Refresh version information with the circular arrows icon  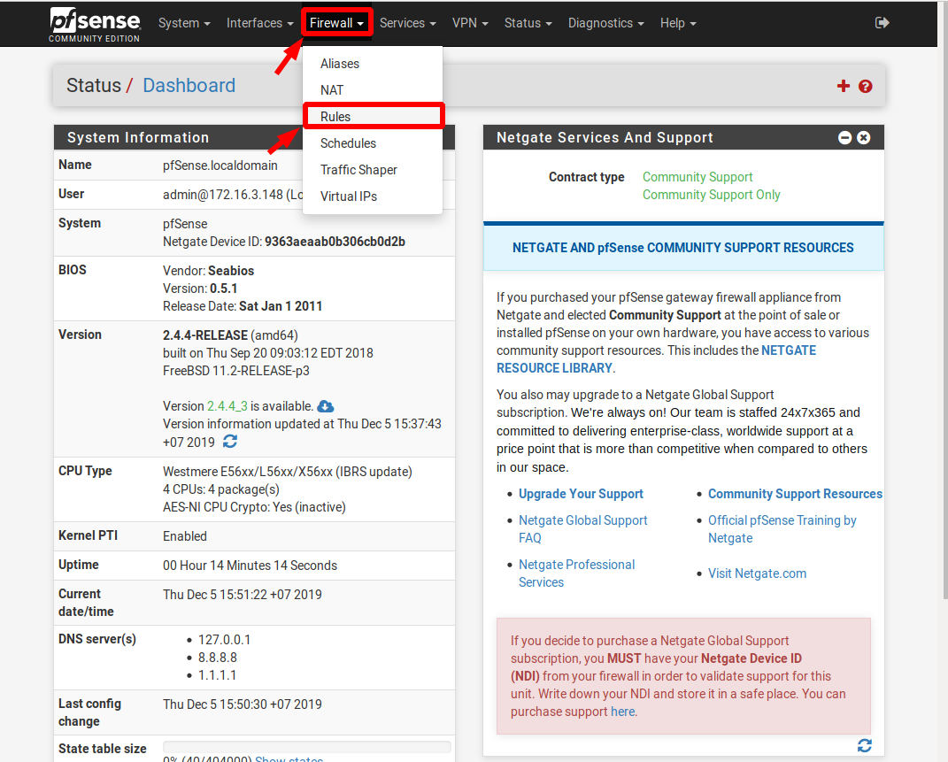click(230, 442)
